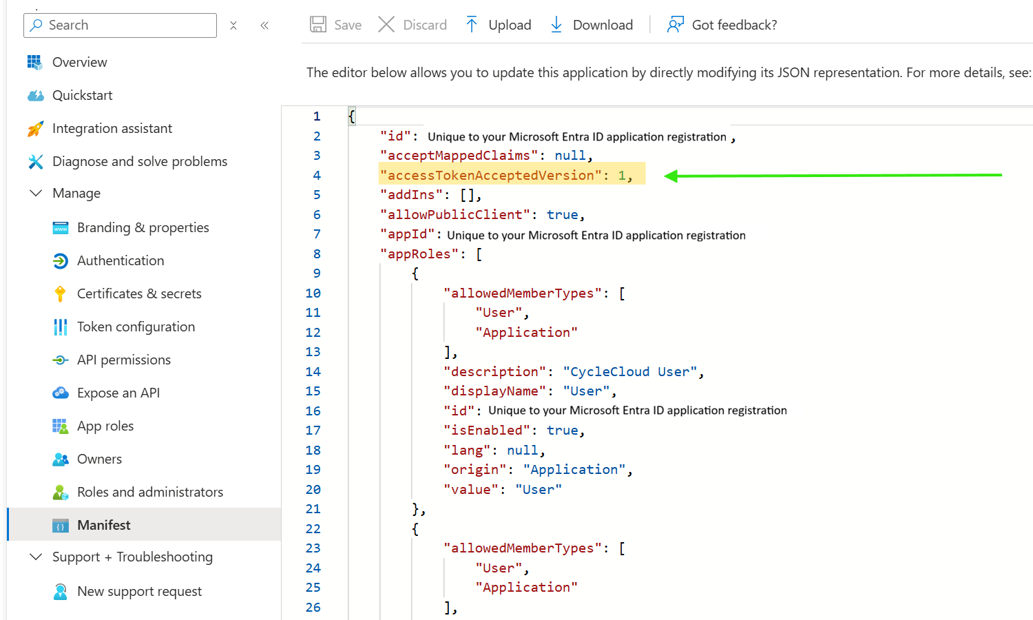Collapse the sidebar with the double chevron

tap(264, 25)
